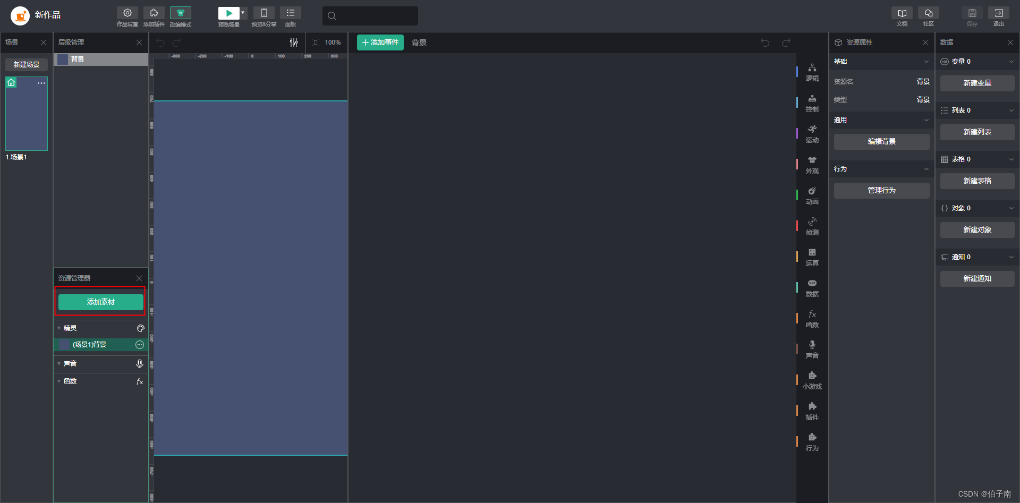Open 社区 chat icon
Image resolution: width=1020 pixels, height=503 pixels.
[x=929, y=13]
